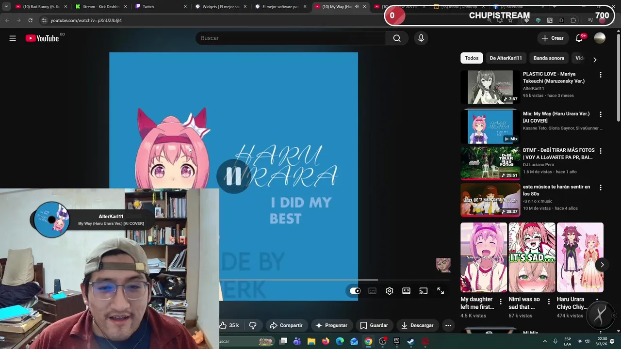
Task: Open Epic Games launcher from taskbar
Action: 397,341
